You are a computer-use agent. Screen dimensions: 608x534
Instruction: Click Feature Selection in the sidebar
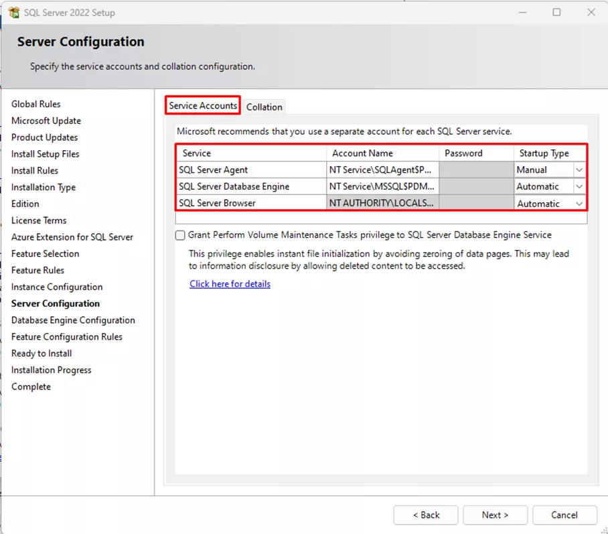click(x=46, y=254)
